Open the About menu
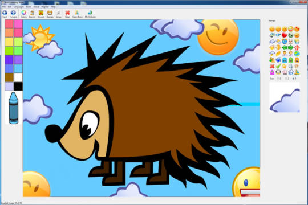 (x=37, y=7)
